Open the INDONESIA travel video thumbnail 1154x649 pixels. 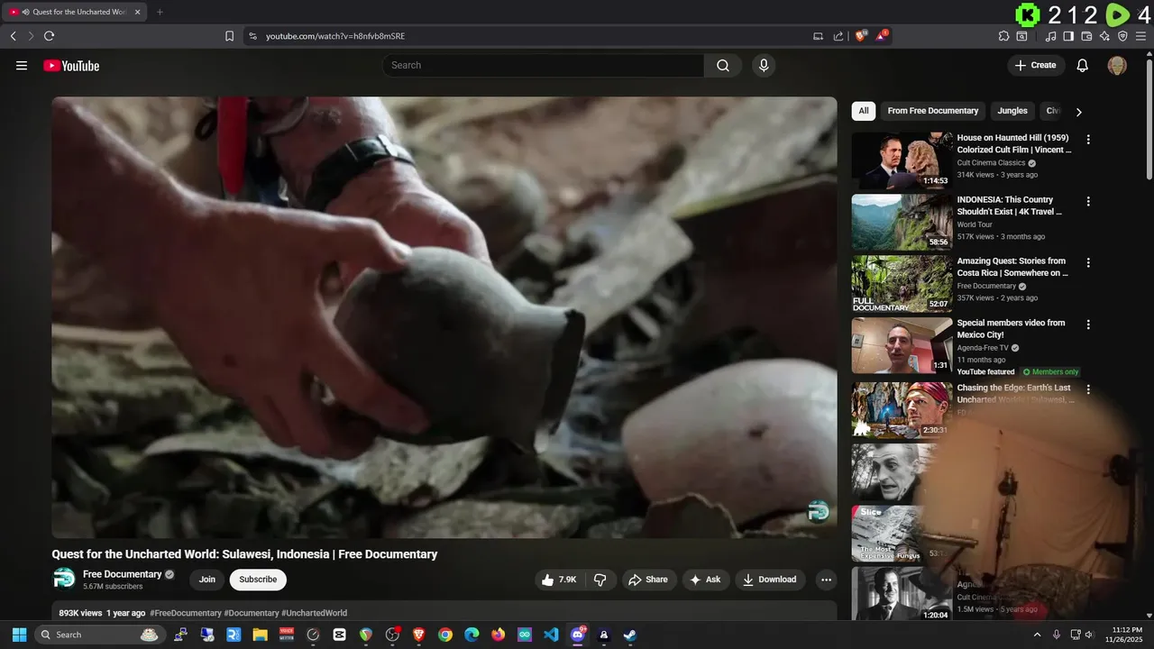coord(902,223)
